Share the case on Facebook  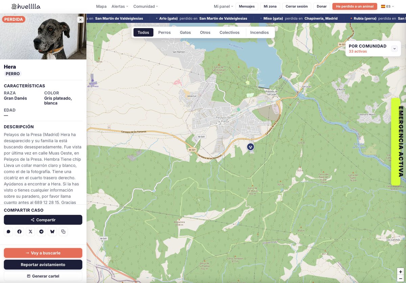coord(19,232)
